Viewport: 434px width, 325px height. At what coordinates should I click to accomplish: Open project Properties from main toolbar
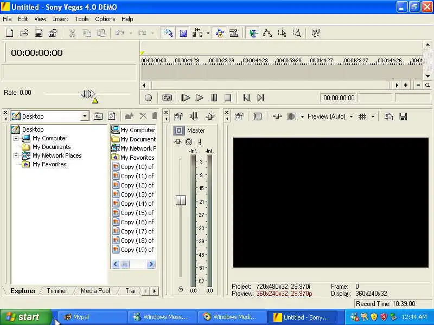click(x=53, y=33)
